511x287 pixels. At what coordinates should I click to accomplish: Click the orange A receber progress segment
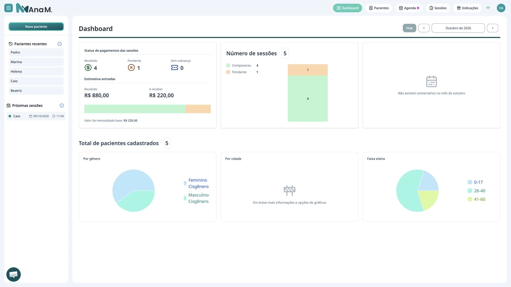pos(198,109)
